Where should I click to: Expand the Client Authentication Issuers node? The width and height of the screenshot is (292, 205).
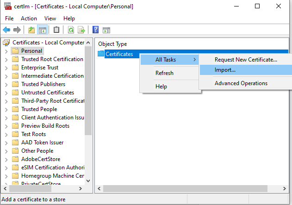[6, 118]
